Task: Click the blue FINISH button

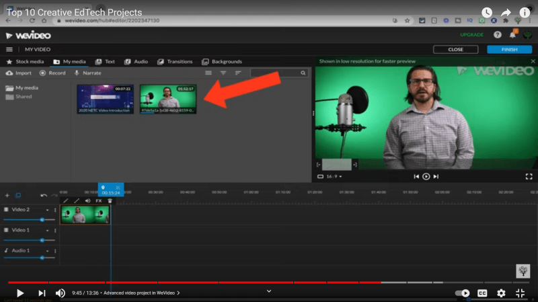Action: [x=509, y=50]
